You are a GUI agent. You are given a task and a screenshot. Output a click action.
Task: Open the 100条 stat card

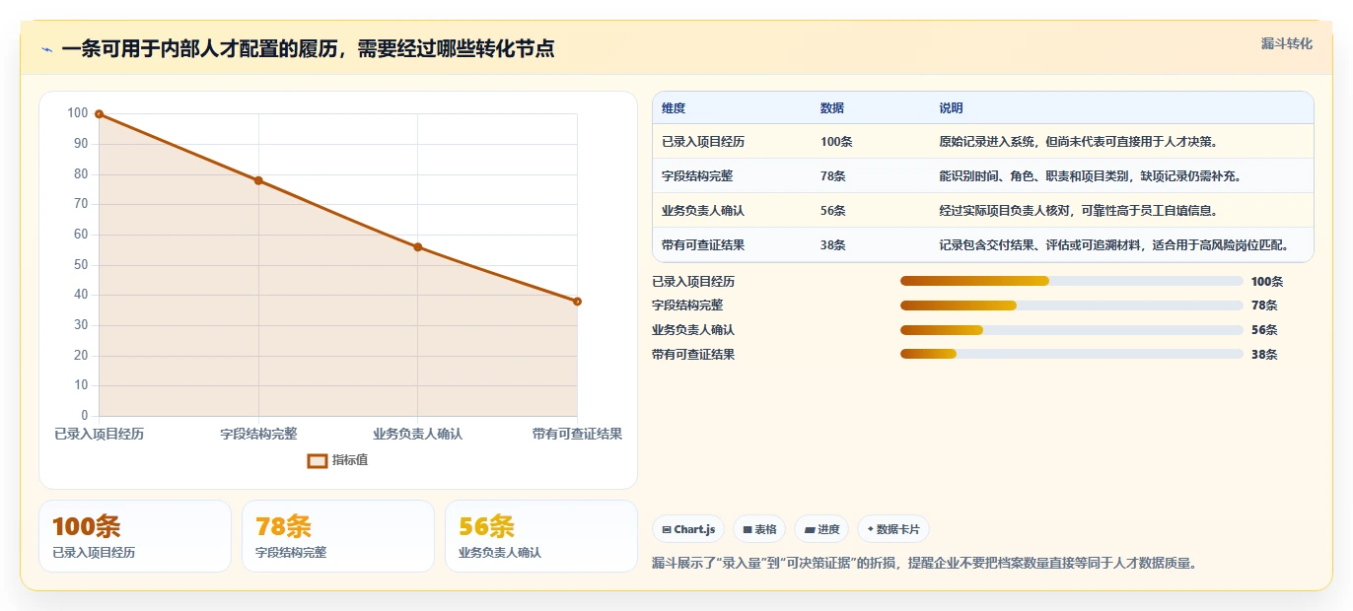click(x=135, y=536)
